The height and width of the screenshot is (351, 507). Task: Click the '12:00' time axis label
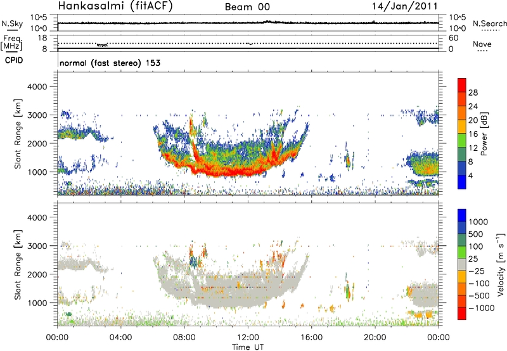click(248, 337)
